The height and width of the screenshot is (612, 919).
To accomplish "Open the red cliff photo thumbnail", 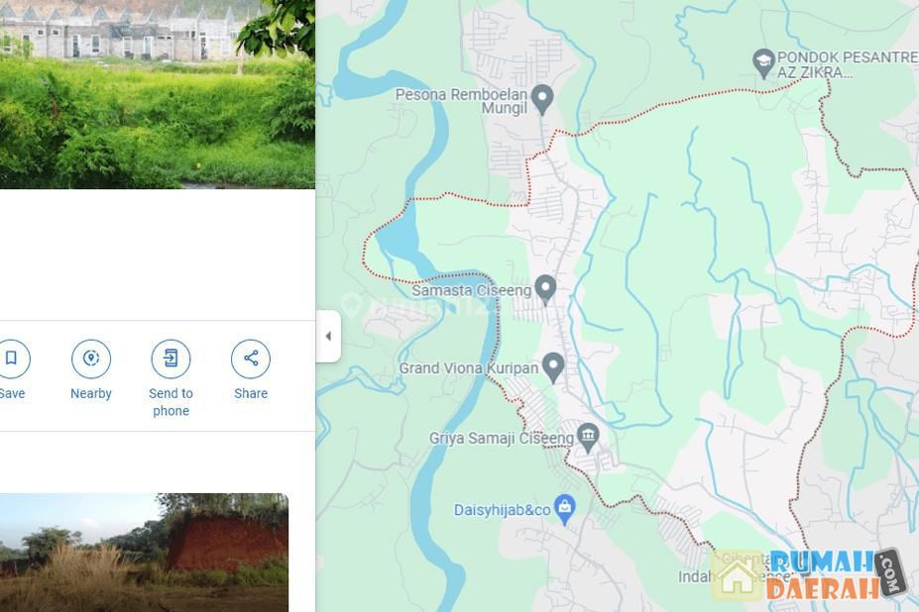I will [x=144, y=552].
